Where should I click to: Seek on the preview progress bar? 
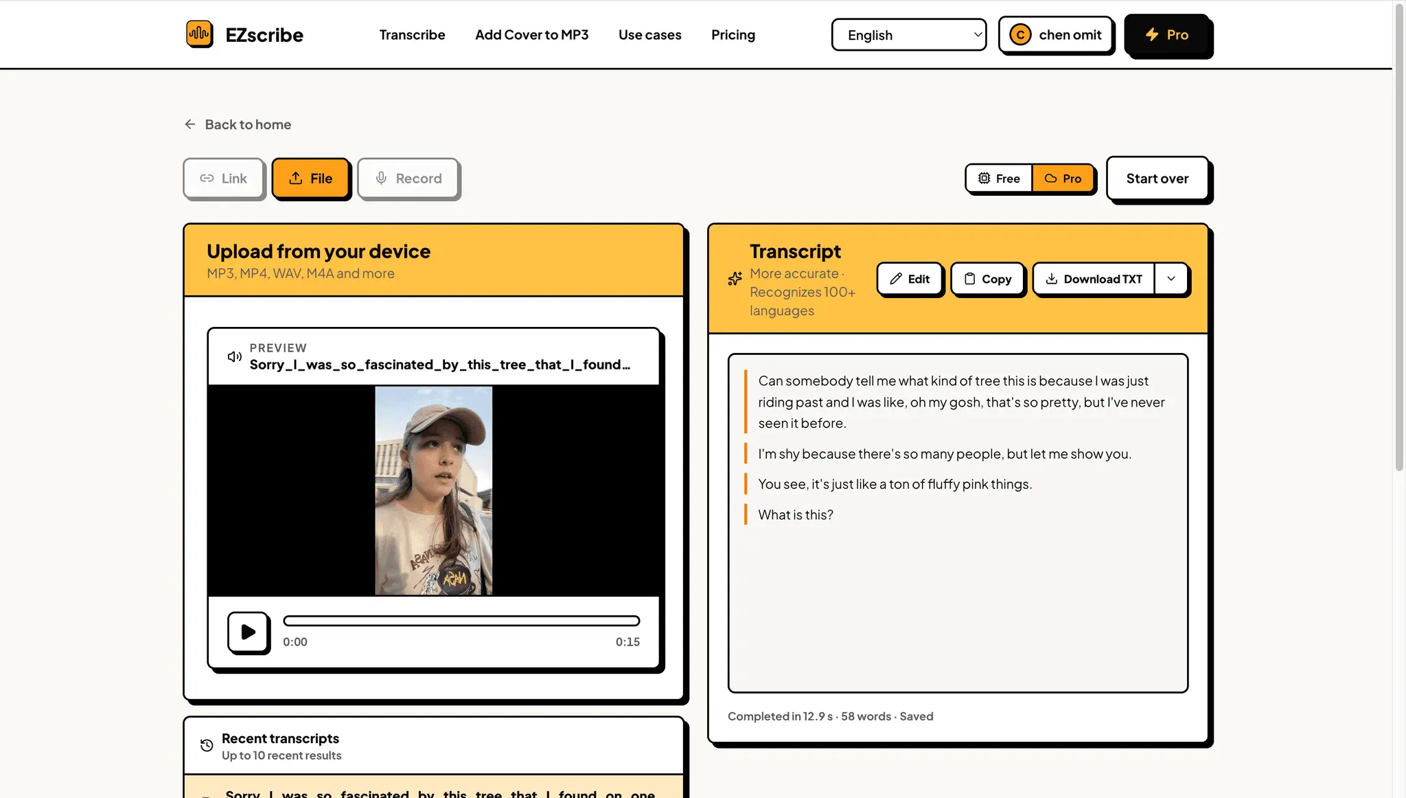coord(461,621)
